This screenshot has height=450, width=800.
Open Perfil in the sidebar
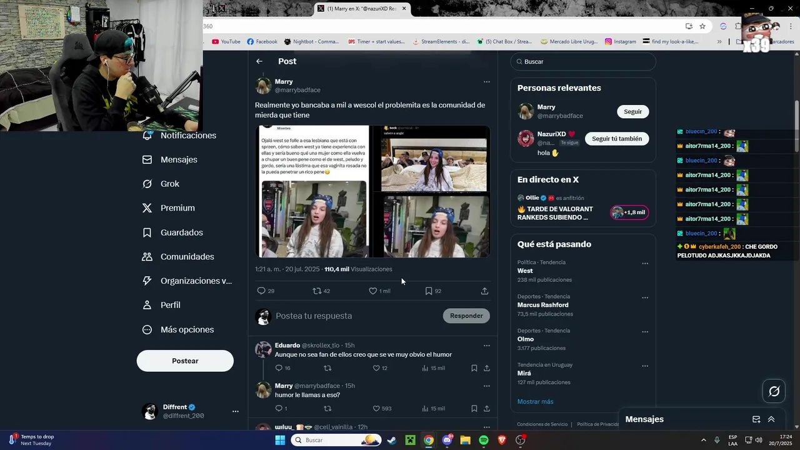pos(162,305)
